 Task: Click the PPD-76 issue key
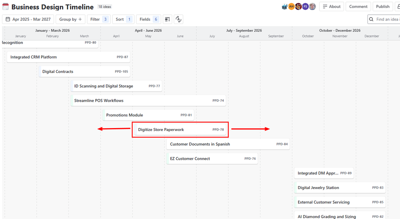250,159
